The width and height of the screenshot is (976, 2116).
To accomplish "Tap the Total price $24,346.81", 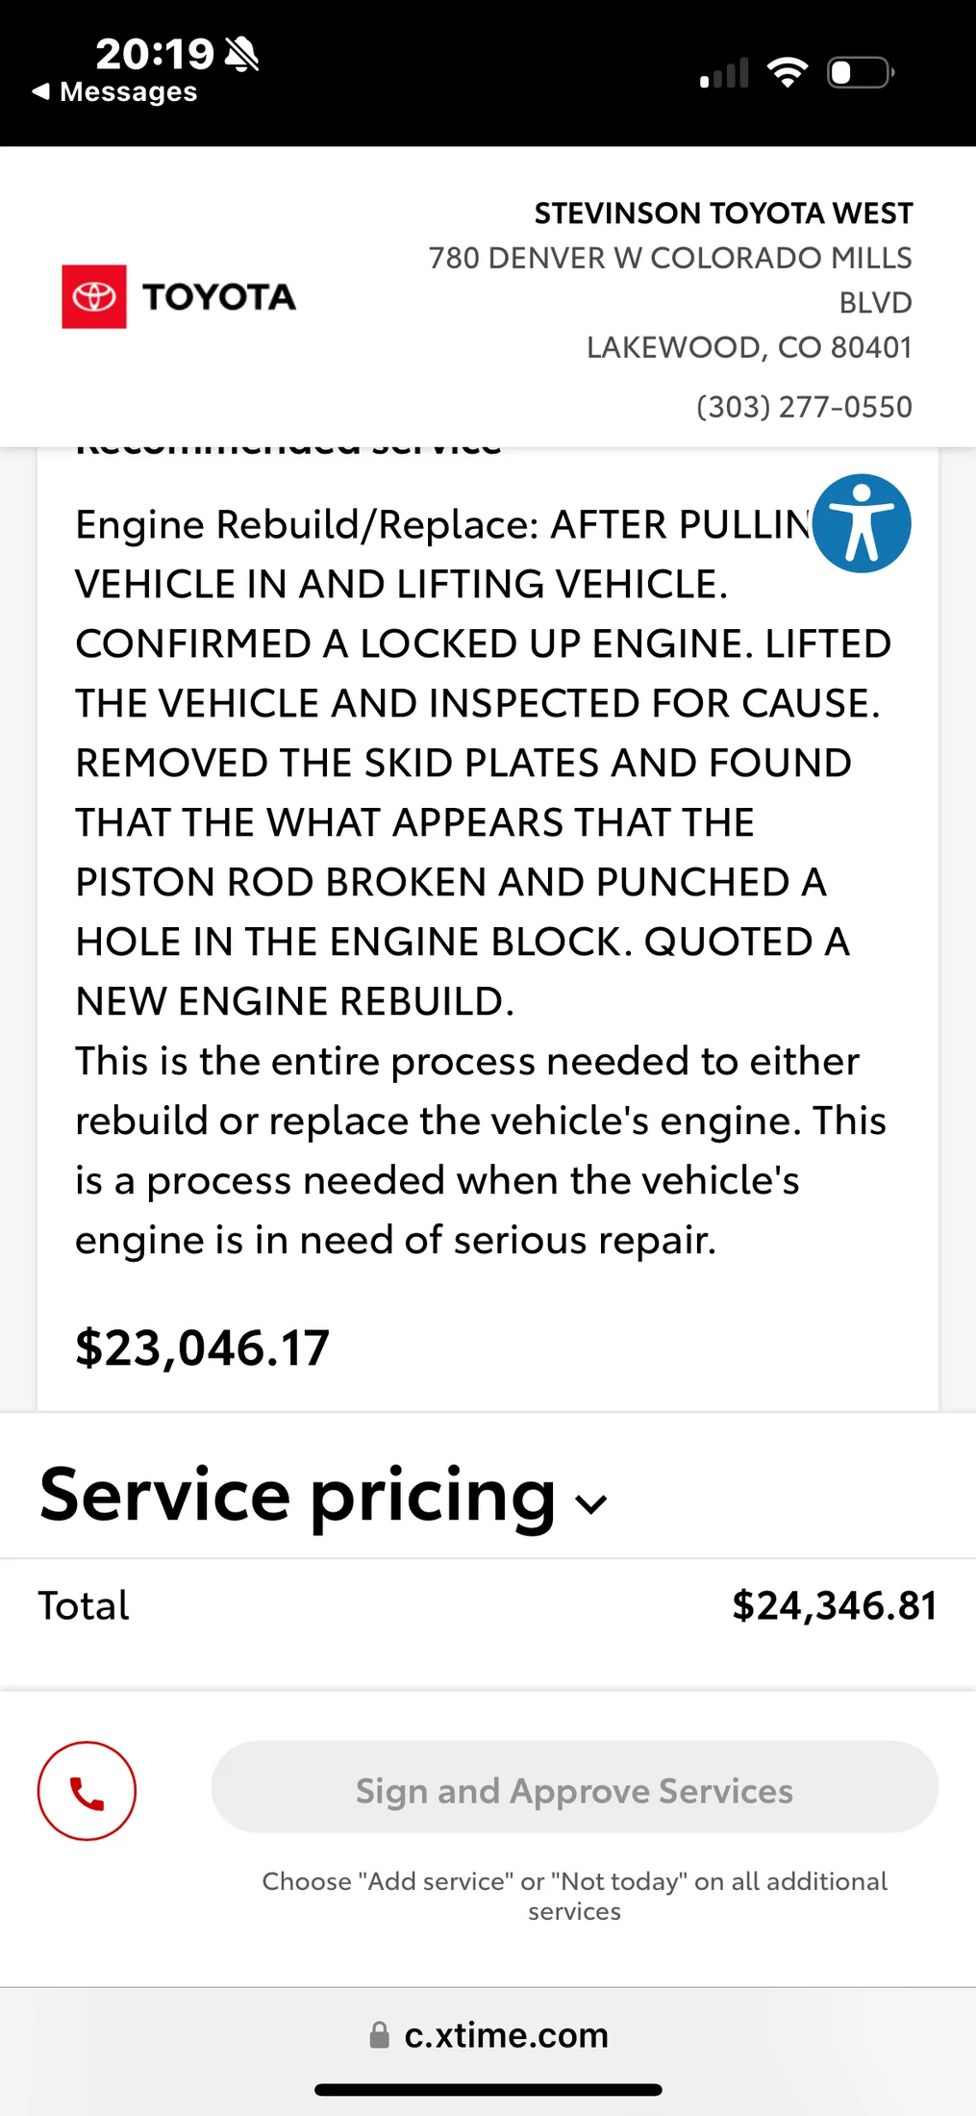I will coord(834,1605).
